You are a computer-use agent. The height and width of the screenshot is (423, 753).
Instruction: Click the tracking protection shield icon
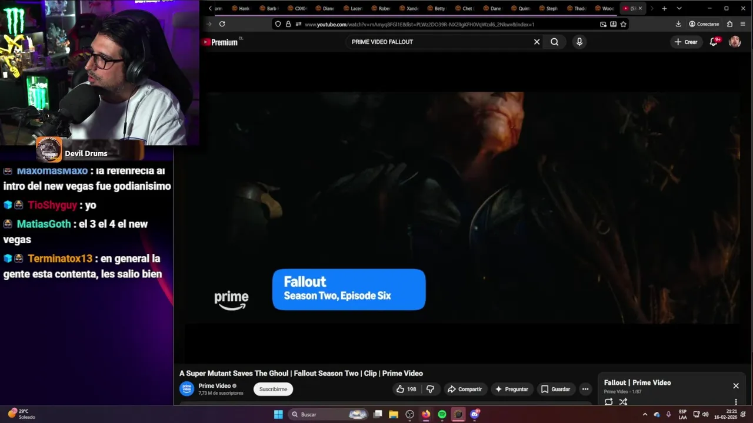[278, 24]
